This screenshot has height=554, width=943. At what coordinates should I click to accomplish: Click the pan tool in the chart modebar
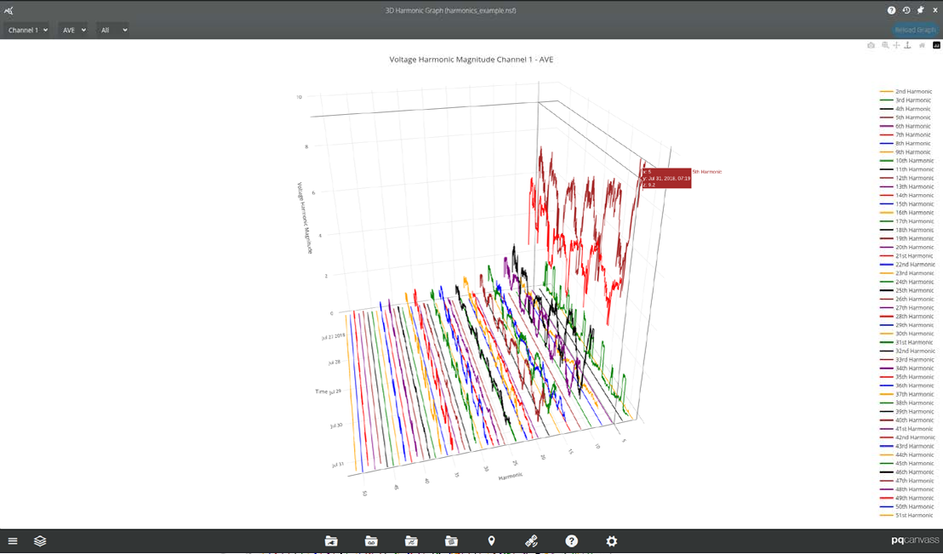click(x=895, y=45)
